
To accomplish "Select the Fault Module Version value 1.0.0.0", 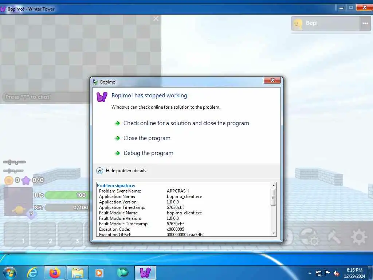I will [x=172, y=218].
